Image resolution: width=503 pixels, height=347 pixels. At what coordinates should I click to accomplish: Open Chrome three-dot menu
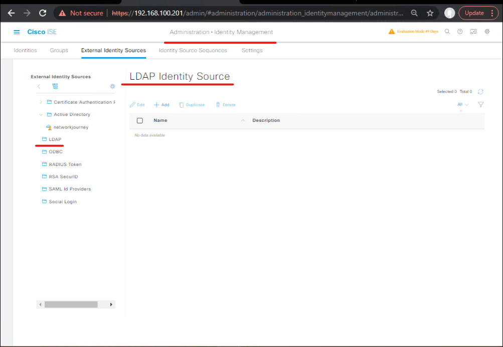(x=492, y=13)
